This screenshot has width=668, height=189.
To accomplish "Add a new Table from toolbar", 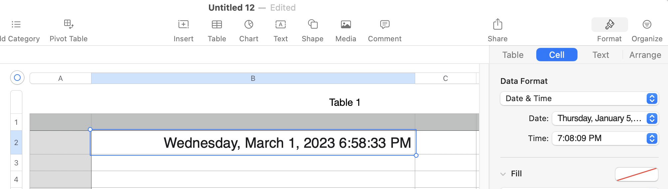I will 217,24.
